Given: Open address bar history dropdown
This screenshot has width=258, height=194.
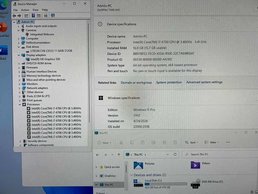Looking at the screenshot, I should point(167,154).
